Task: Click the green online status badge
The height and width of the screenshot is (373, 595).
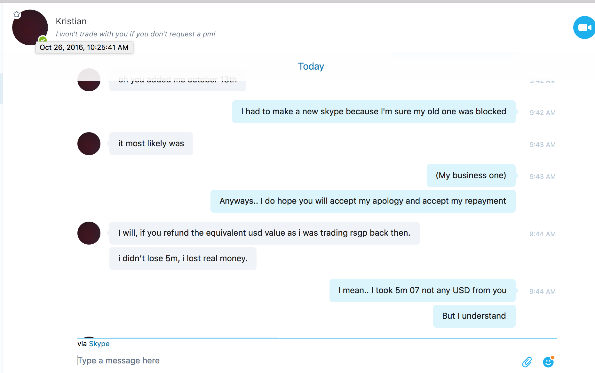Action: 43,40
